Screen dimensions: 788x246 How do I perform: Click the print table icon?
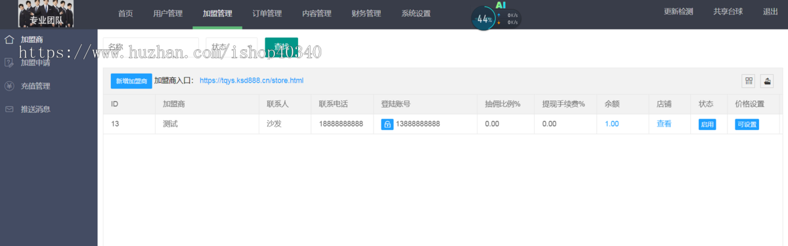(x=768, y=81)
